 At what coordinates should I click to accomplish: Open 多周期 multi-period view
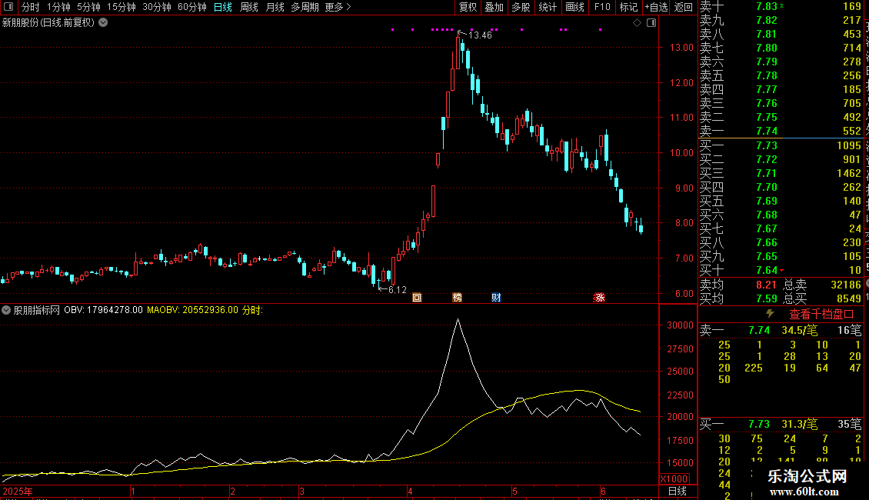pyautogui.click(x=305, y=7)
